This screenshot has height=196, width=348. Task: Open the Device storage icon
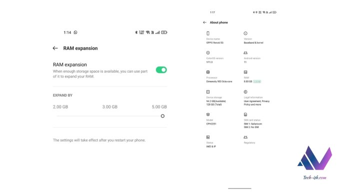click(x=208, y=91)
